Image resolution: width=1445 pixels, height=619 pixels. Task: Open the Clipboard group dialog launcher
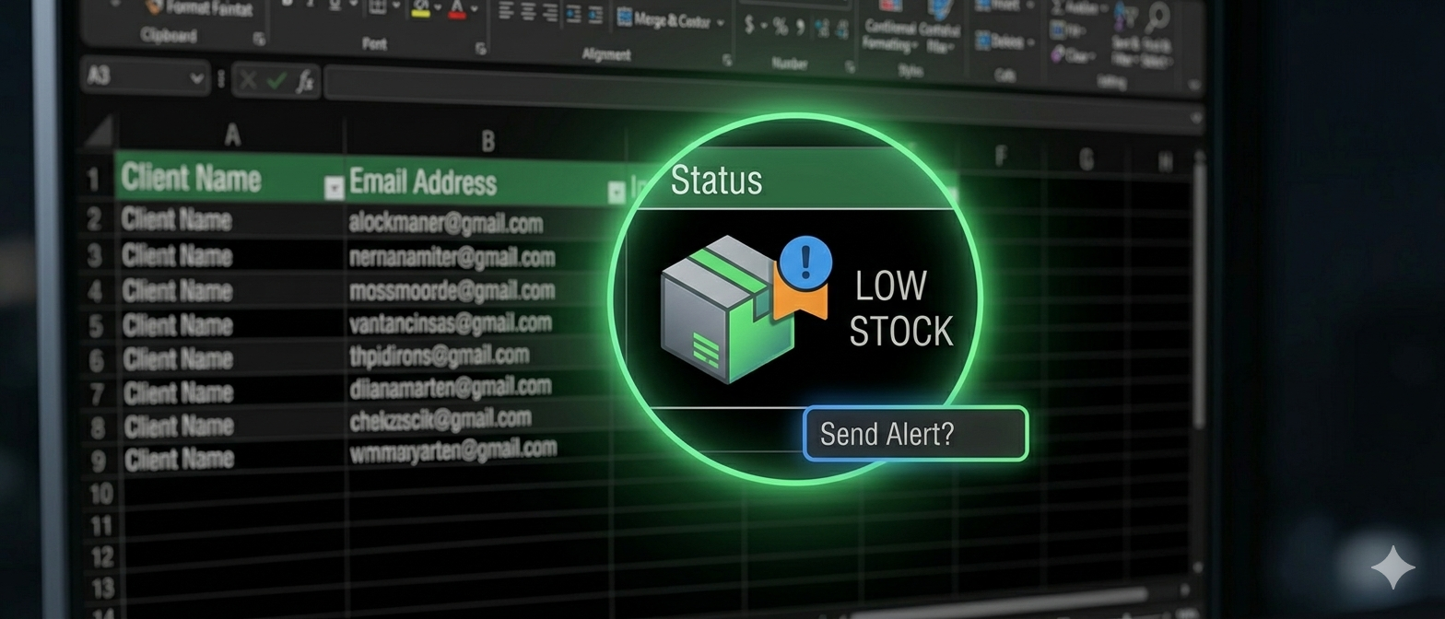tap(260, 39)
